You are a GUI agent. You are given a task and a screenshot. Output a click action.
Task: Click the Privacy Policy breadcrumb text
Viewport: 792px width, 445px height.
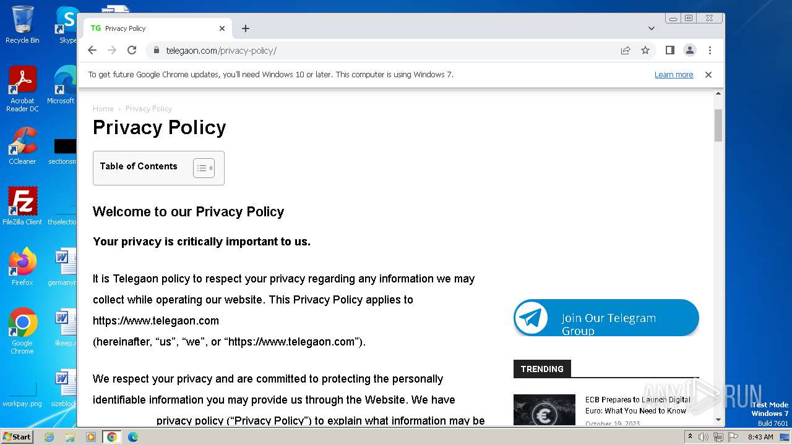[x=148, y=109]
